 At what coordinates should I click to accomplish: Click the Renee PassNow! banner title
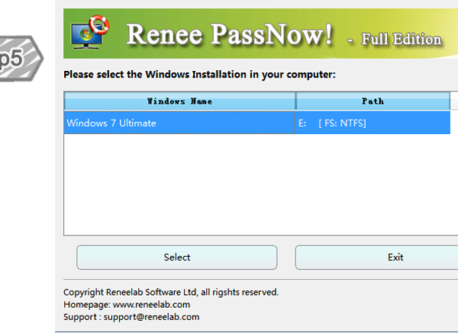pos(229,34)
